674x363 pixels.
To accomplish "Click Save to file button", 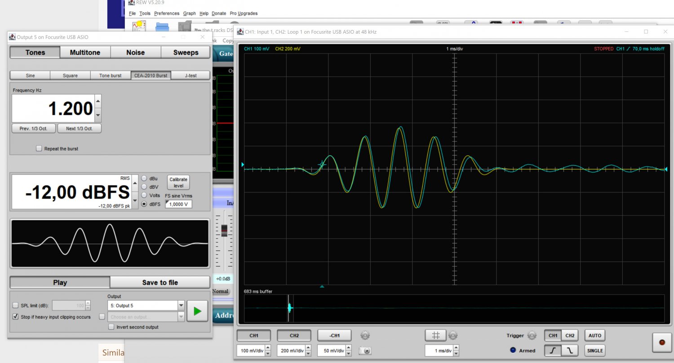I will pos(160,283).
